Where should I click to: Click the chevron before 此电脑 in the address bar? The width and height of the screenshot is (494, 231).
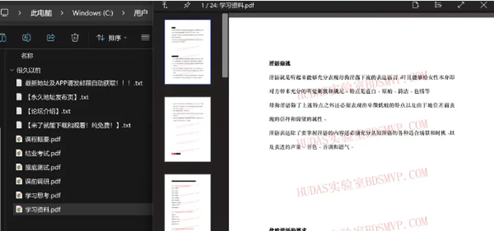coord(20,13)
